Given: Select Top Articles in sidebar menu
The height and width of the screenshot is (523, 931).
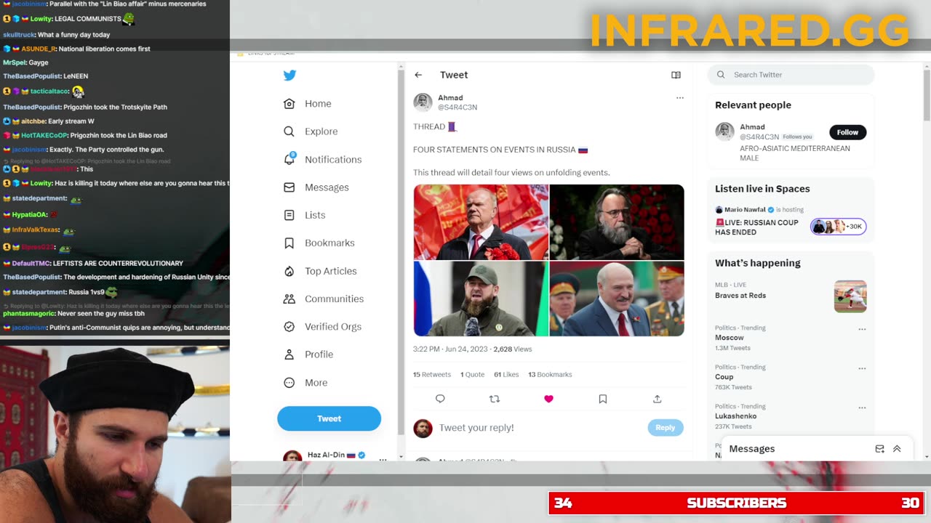Looking at the screenshot, I should pyautogui.click(x=331, y=271).
